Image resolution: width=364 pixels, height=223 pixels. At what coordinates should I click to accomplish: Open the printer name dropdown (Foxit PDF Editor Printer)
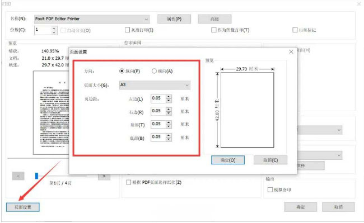(92, 19)
